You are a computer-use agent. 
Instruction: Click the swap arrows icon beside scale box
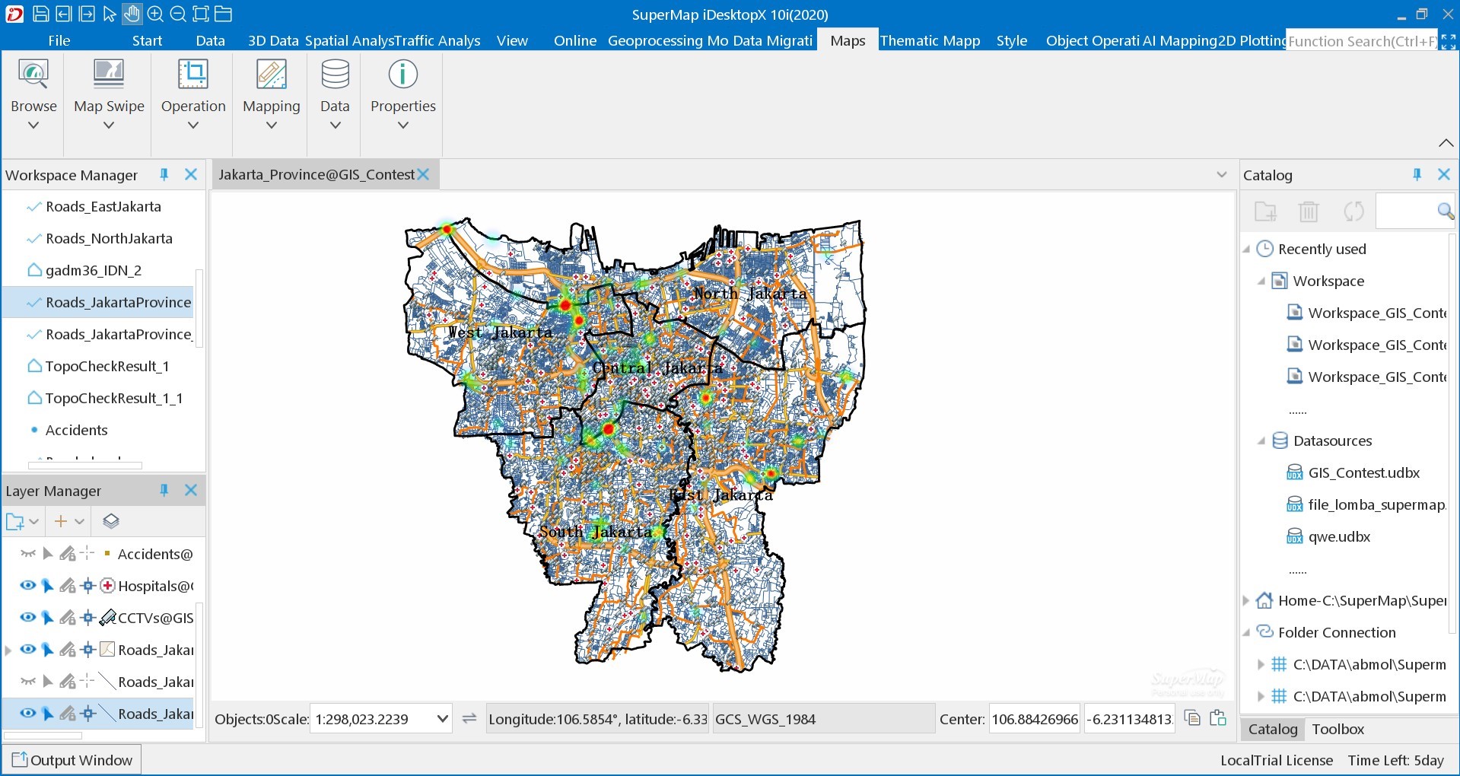[x=469, y=719]
